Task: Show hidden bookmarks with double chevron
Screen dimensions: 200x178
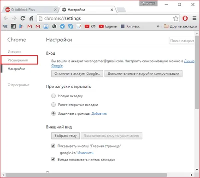Action: click(158, 26)
